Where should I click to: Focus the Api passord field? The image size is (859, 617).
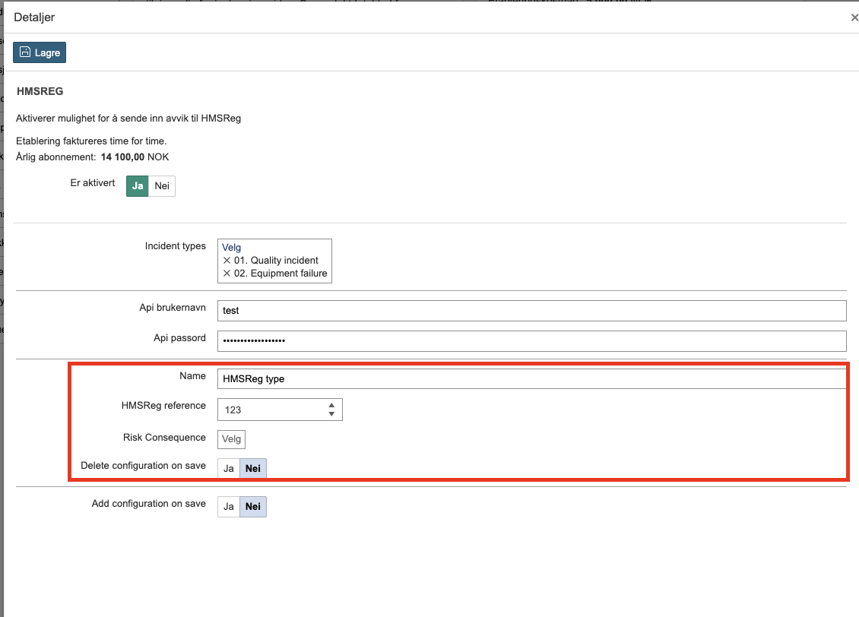pyautogui.click(x=531, y=341)
